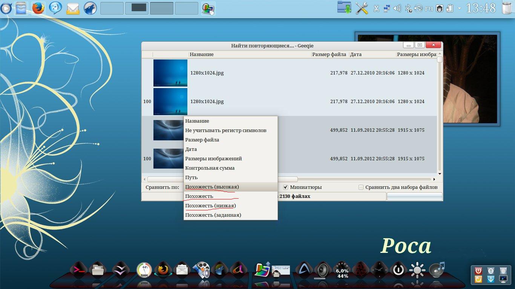Click the RAM usage meter icon
The width and height of the screenshot is (515, 289).
point(144,270)
